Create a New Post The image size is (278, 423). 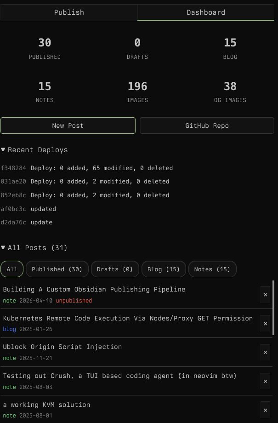[x=68, y=126]
